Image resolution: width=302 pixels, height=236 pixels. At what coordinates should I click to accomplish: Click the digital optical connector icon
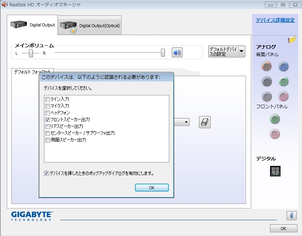coord(275,171)
